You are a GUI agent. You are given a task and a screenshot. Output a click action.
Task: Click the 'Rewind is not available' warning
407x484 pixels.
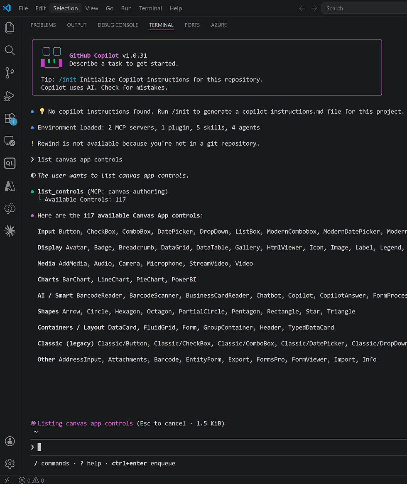coord(149,144)
